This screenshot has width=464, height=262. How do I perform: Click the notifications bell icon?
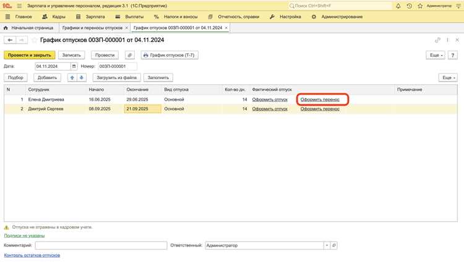398,6
